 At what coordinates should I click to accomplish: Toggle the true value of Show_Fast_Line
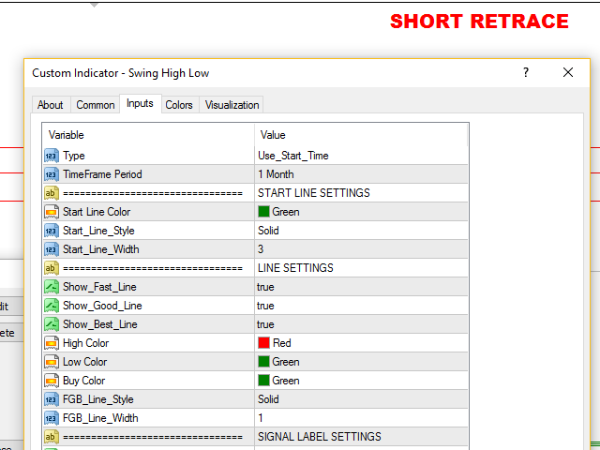click(x=265, y=287)
